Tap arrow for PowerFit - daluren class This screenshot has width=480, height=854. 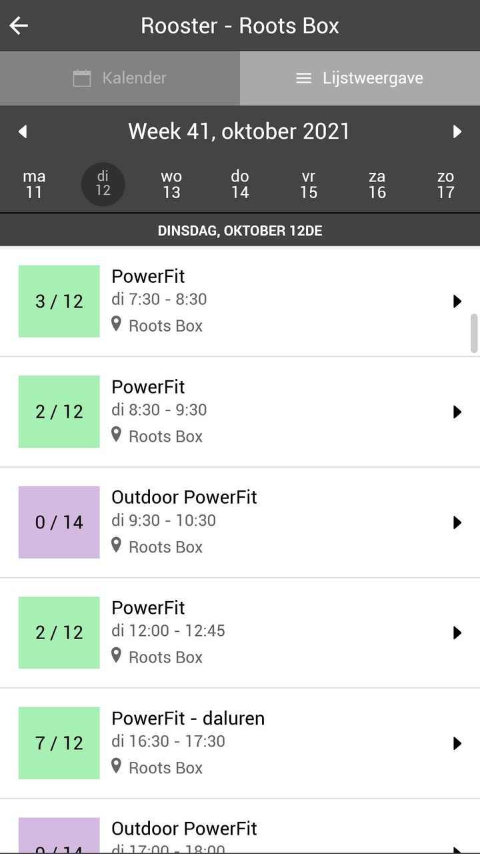[457, 743]
